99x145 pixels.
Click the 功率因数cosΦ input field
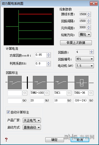[41, 55]
